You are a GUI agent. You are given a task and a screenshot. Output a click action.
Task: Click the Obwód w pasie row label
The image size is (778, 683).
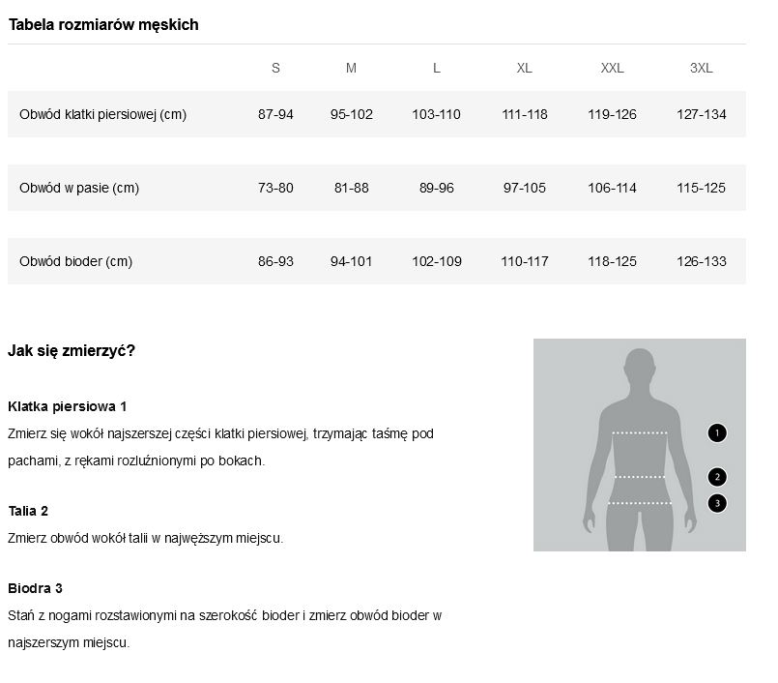79,188
